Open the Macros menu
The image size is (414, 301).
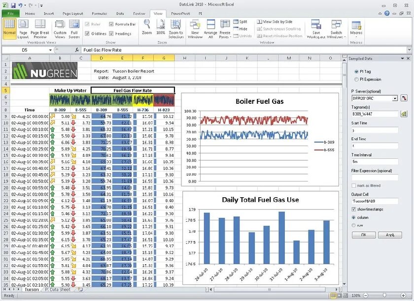(356, 29)
